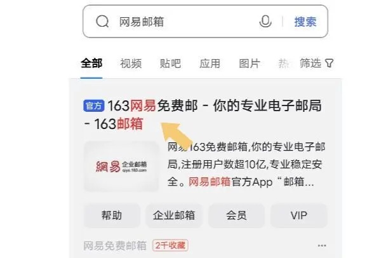
Task: Open the 163网易免费邮 result title link
Action: click(x=203, y=114)
